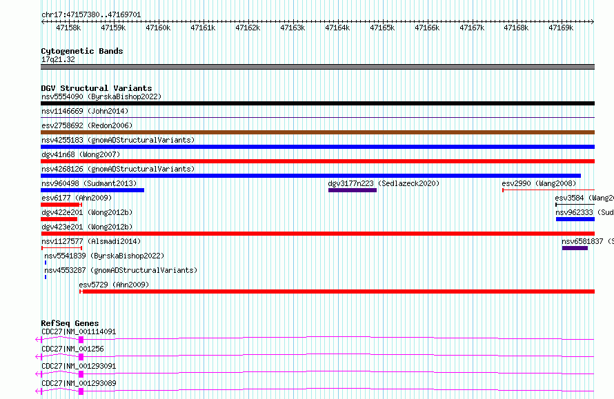Click the nsv5554090 (ByrskaBishop2022) black variant bar

[x=317, y=103]
